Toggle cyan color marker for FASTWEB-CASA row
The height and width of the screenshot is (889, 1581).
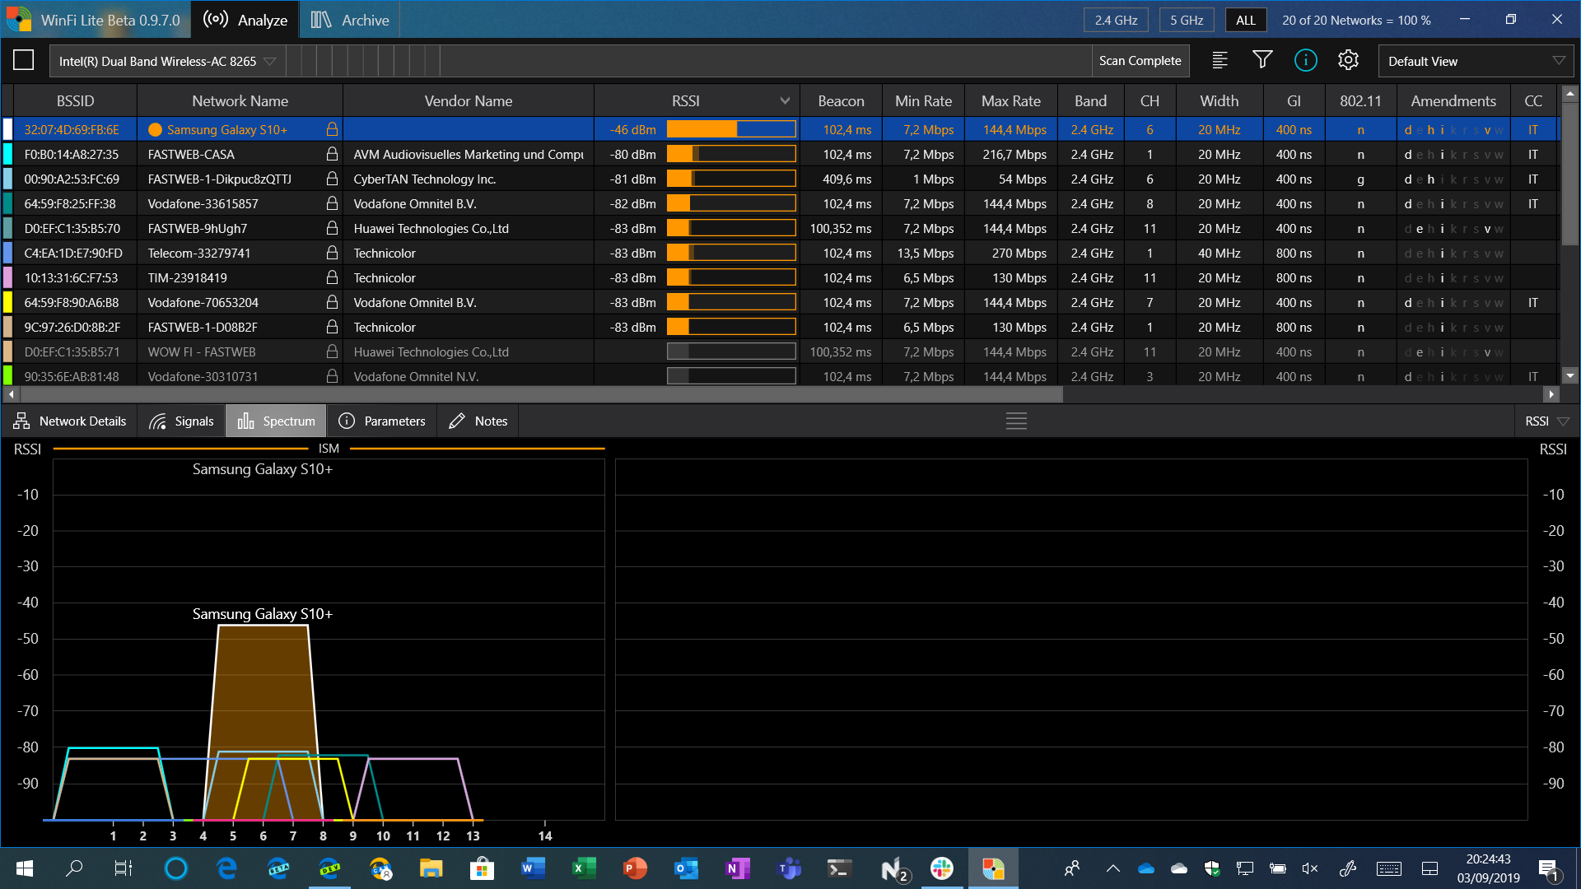[x=7, y=154]
